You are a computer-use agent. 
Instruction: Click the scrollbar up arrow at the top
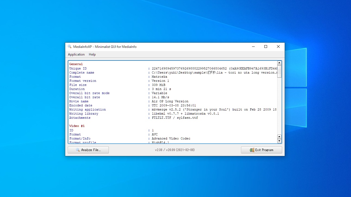tap(279, 63)
